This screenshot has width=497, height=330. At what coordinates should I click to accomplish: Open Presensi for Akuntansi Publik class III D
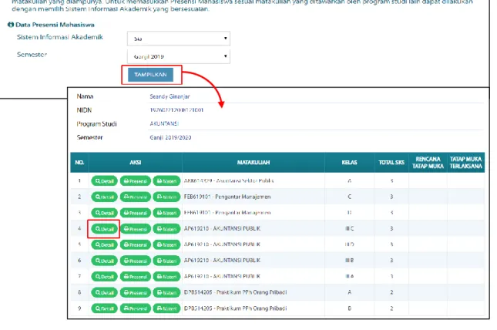pos(136,244)
